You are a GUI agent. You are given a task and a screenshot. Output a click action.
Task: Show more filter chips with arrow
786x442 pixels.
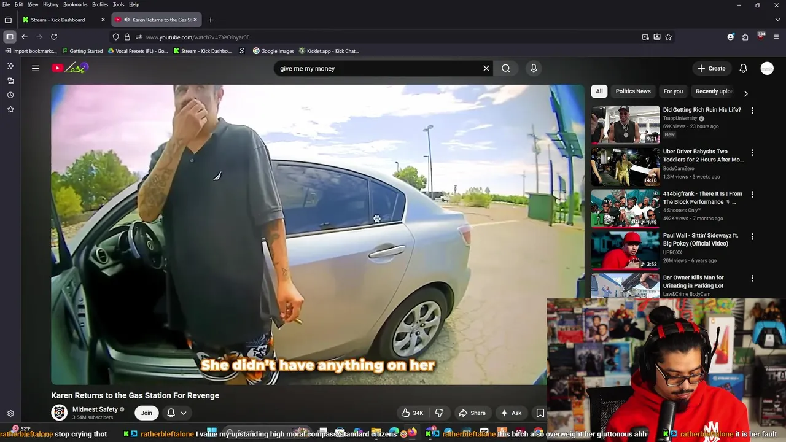(x=745, y=93)
